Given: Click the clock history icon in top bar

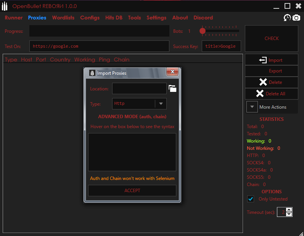Looking at the screenshot, I should pyautogui.click(x=287, y=18).
